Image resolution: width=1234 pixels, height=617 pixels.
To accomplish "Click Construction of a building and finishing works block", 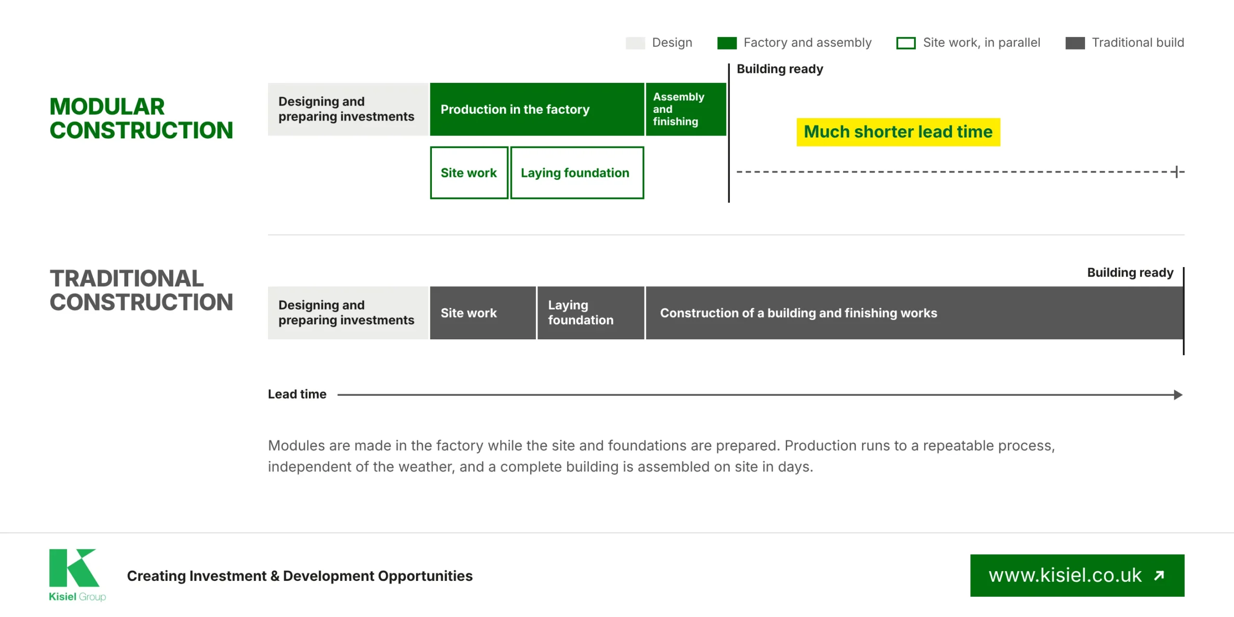I will [x=914, y=313].
